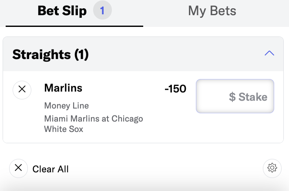Toggle the Straights (1) section header
This screenshot has height=191, width=289.
coord(143,54)
